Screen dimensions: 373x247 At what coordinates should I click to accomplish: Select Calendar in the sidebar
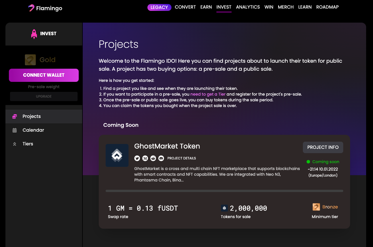(44, 130)
